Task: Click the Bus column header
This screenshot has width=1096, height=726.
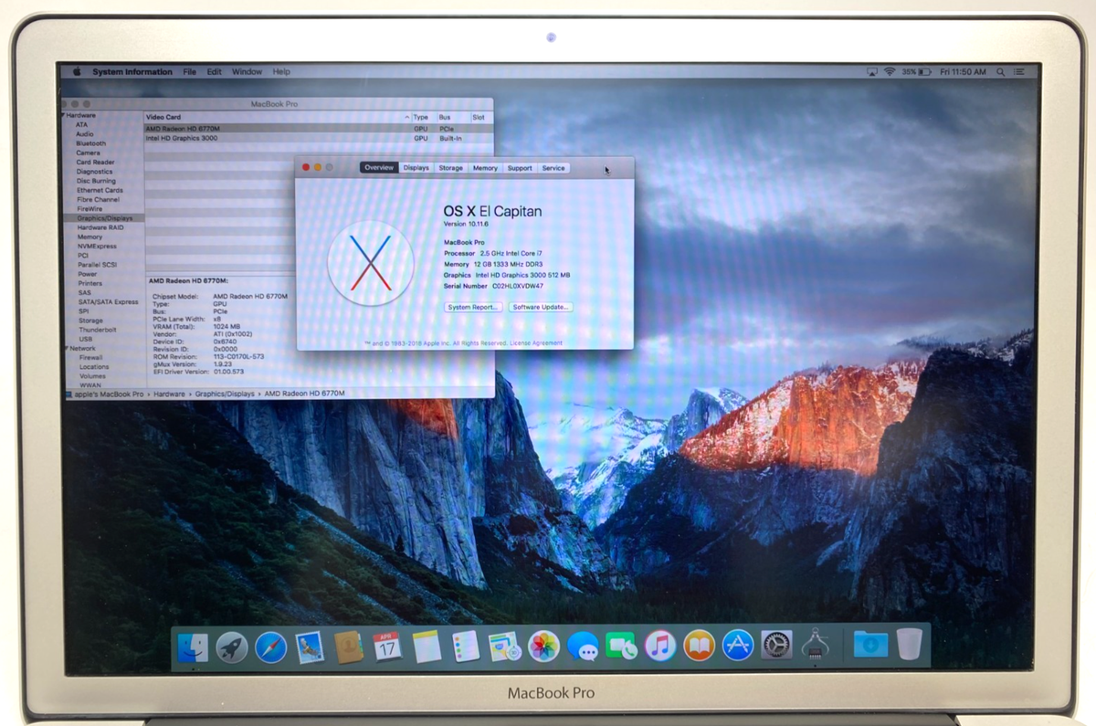Action: (453, 118)
